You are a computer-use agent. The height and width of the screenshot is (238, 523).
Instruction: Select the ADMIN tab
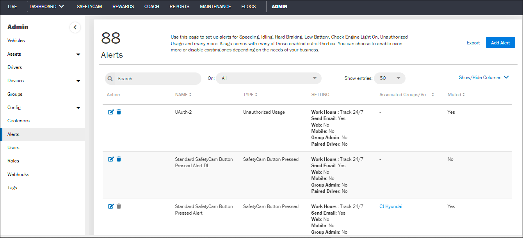tap(279, 7)
